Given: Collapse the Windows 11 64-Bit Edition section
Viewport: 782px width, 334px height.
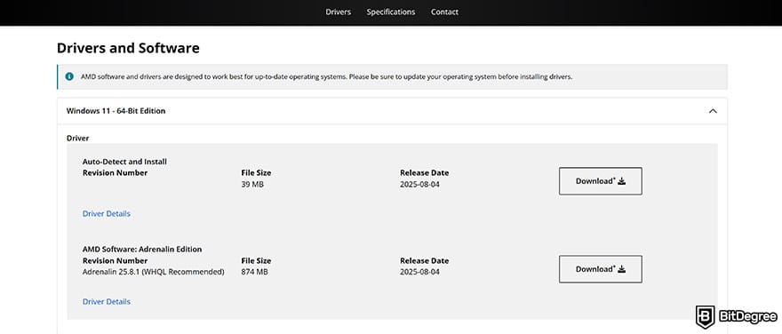Looking at the screenshot, I should [x=392, y=111].
